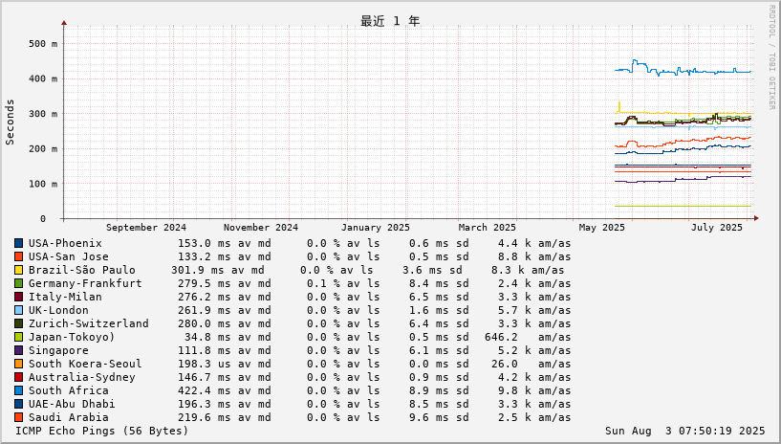Click the 'ICMP Echo Pings (56 Bytes)' footer
Viewport: 781px width, 444px height.
[x=102, y=431]
